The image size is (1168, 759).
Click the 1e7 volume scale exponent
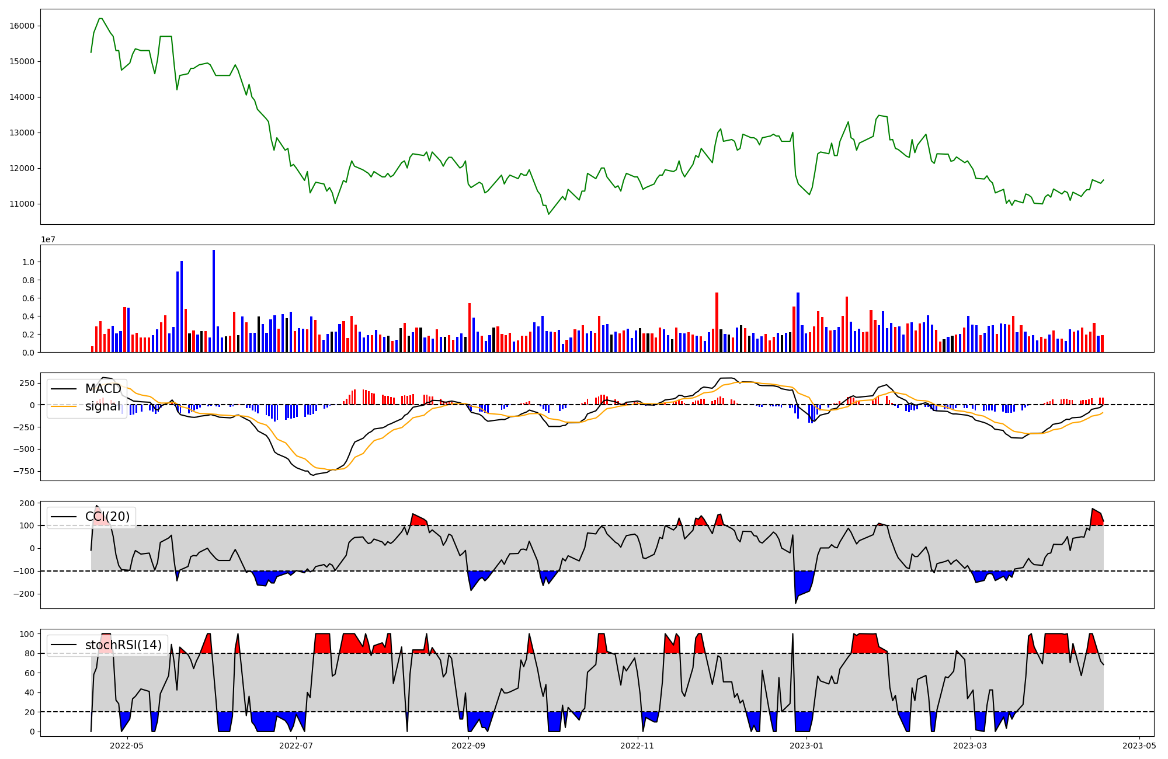point(48,239)
